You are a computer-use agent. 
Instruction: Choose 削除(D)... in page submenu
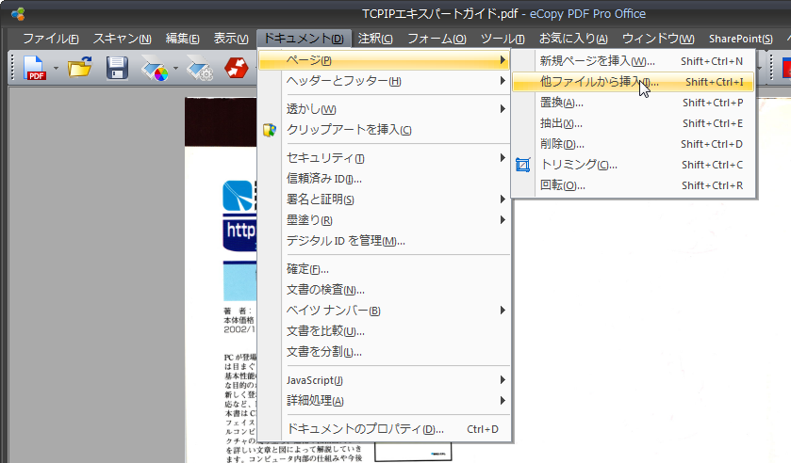[x=634, y=144]
